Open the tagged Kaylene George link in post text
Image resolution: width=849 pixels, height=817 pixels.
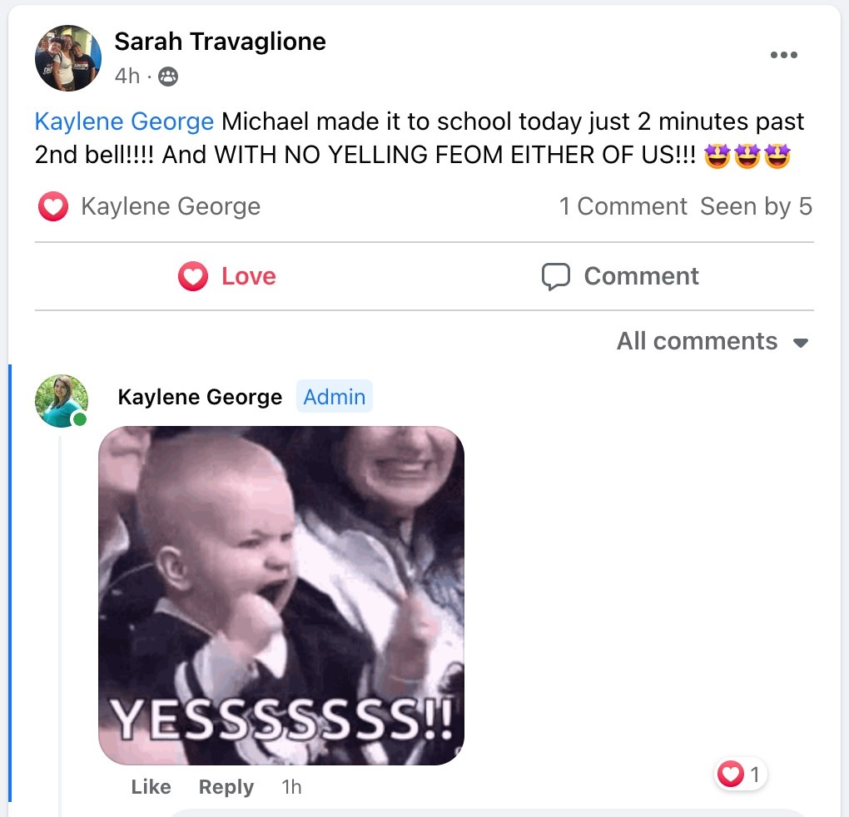tap(124, 121)
